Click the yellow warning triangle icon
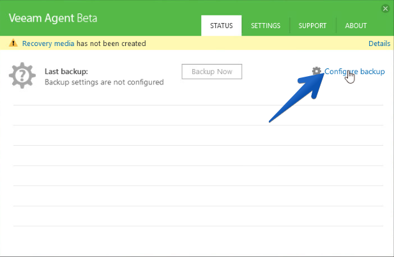Image resolution: width=394 pixels, height=257 pixels. [13, 43]
